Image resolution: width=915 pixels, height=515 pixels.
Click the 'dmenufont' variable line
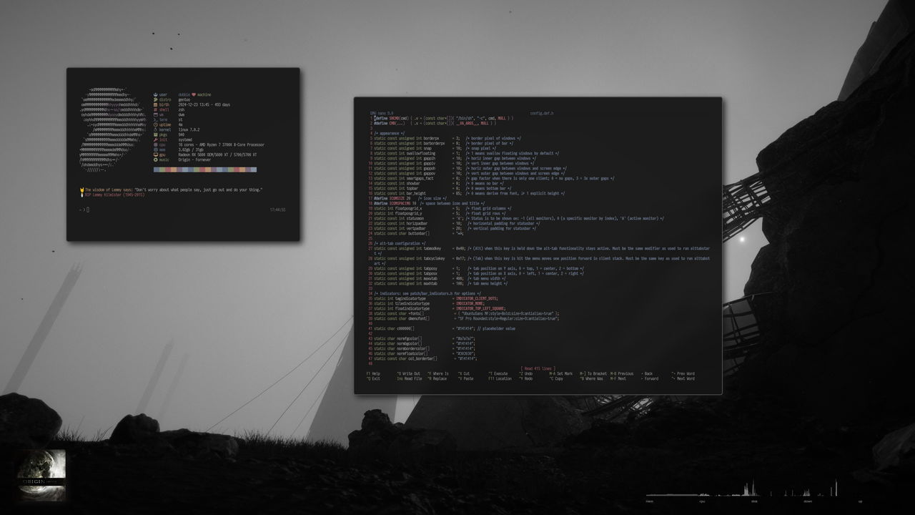click(466, 318)
